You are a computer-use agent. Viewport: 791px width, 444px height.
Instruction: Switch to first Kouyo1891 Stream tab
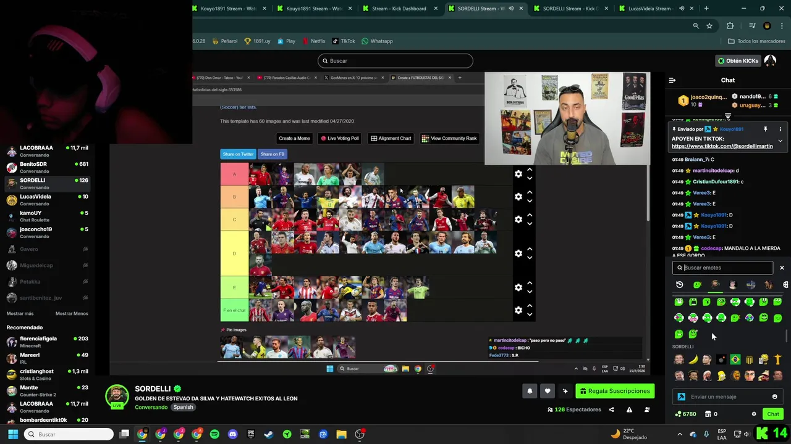(229, 9)
